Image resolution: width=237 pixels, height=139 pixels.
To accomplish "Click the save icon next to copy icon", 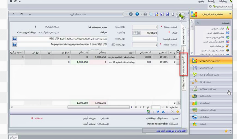I will (x=156, y=14).
